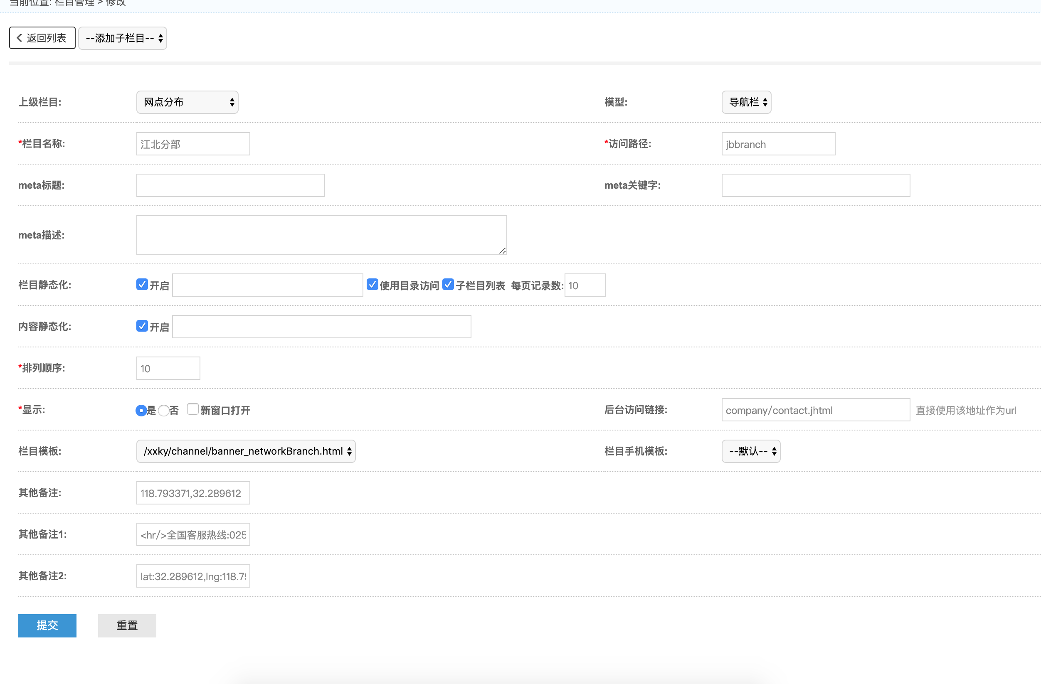Viewport: 1041px width, 684px height.
Task: Enable the 新窗口打开 checkbox
Action: (192, 409)
